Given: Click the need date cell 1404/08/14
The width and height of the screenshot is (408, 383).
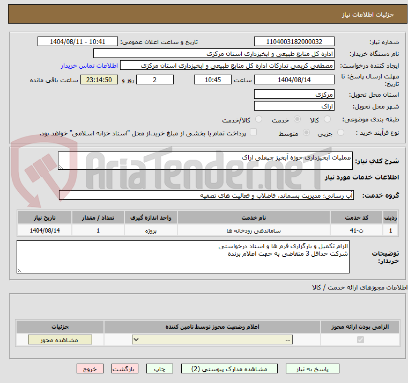Looking at the screenshot, I should pyautogui.click(x=44, y=230).
